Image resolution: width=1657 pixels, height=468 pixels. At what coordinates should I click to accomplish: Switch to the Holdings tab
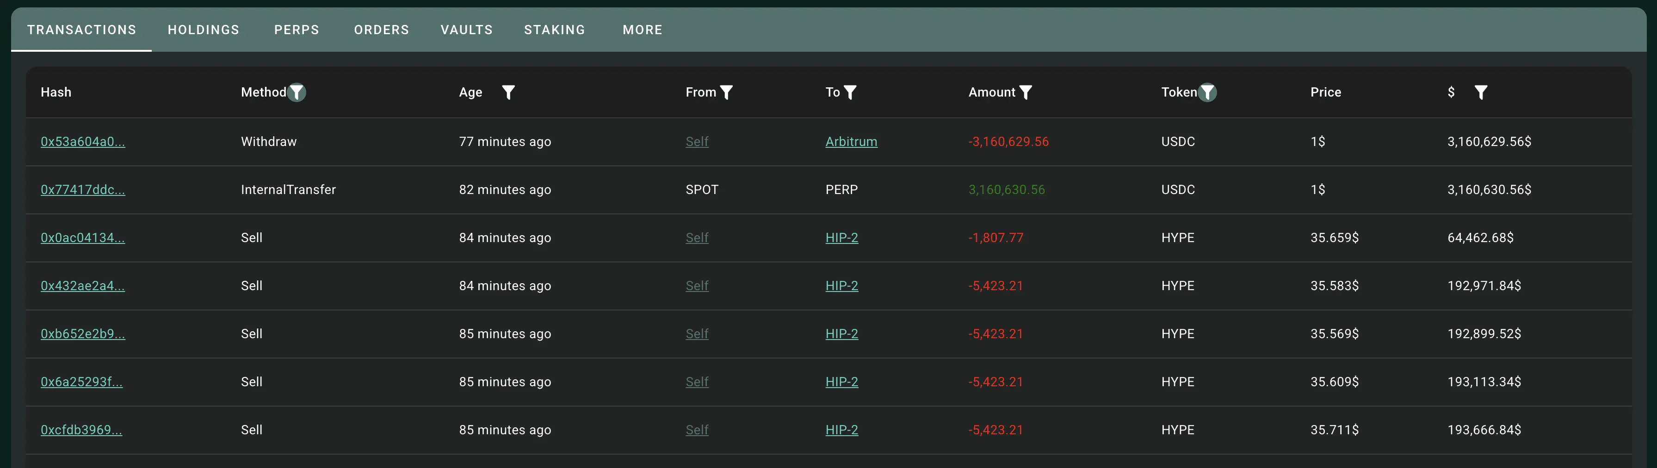coord(203,30)
